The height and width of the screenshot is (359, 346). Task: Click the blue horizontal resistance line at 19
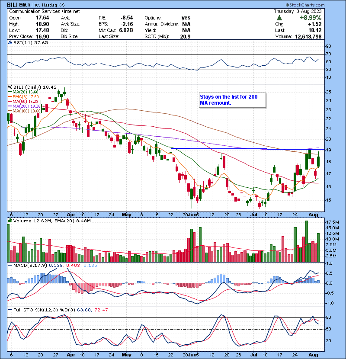click(x=248, y=149)
